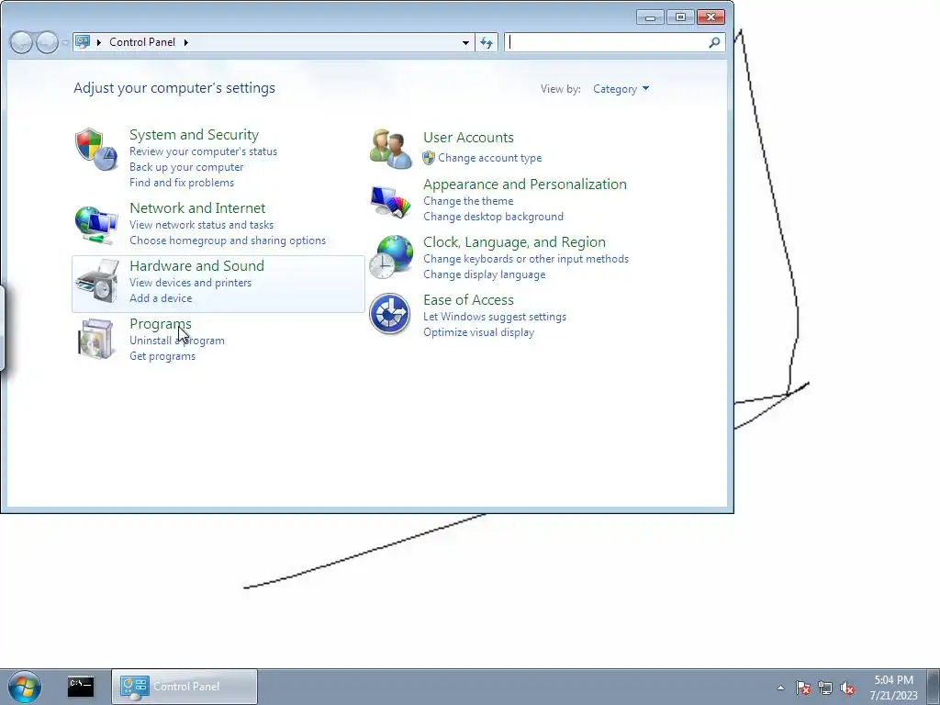Open the View by Category dropdown
This screenshot has height=705, width=940.
pos(621,89)
